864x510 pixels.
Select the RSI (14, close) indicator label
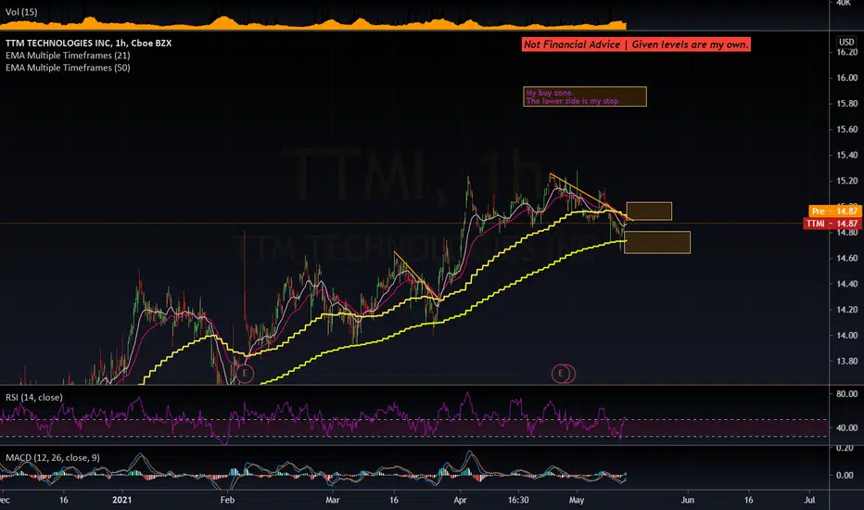point(34,397)
